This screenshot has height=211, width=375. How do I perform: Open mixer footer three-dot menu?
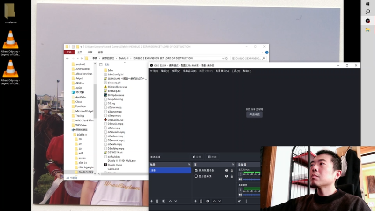coord(246,201)
